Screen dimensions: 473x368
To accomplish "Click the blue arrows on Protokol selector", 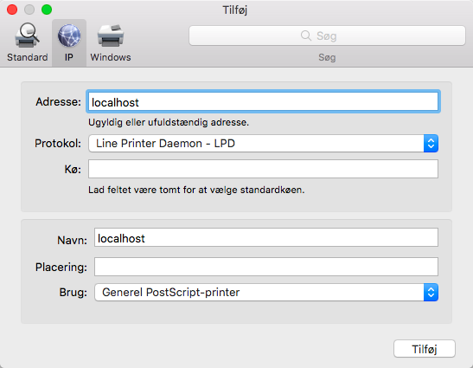I will [x=431, y=143].
